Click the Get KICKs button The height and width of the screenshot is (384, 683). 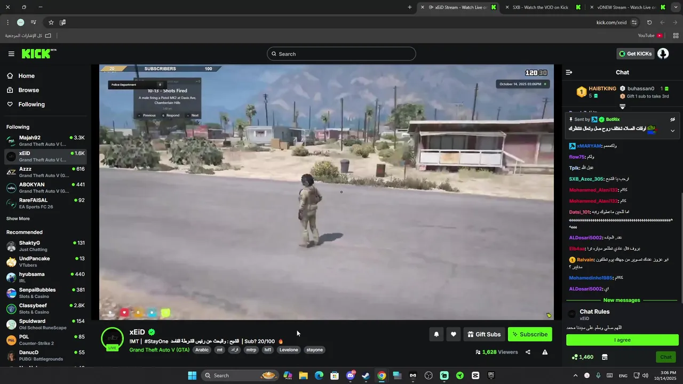coord(635,53)
